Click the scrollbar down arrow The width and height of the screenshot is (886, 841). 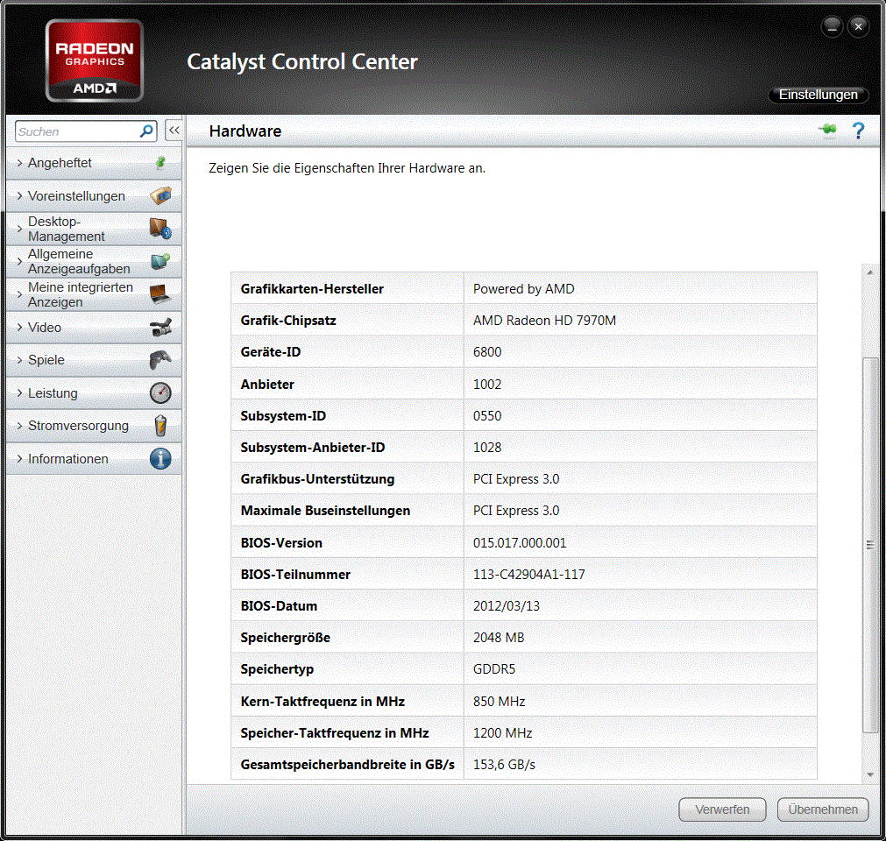[x=870, y=774]
